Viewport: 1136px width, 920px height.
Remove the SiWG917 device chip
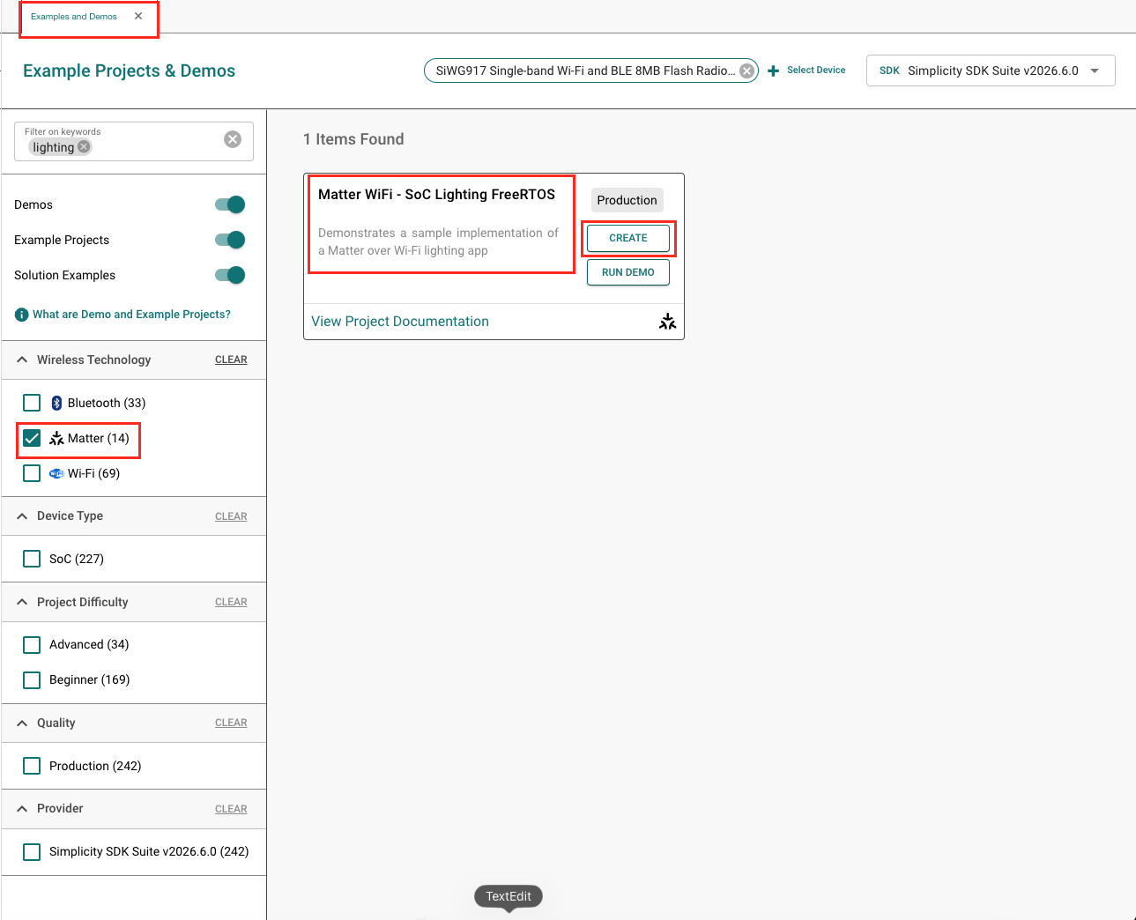pos(746,71)
